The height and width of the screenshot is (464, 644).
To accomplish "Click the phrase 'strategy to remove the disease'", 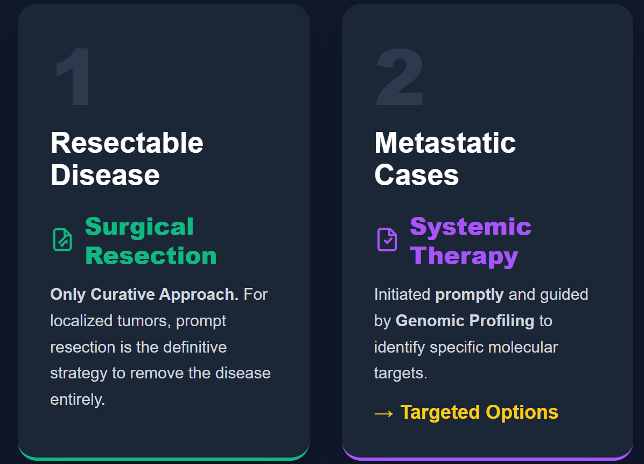I will [x=160, y=374].
